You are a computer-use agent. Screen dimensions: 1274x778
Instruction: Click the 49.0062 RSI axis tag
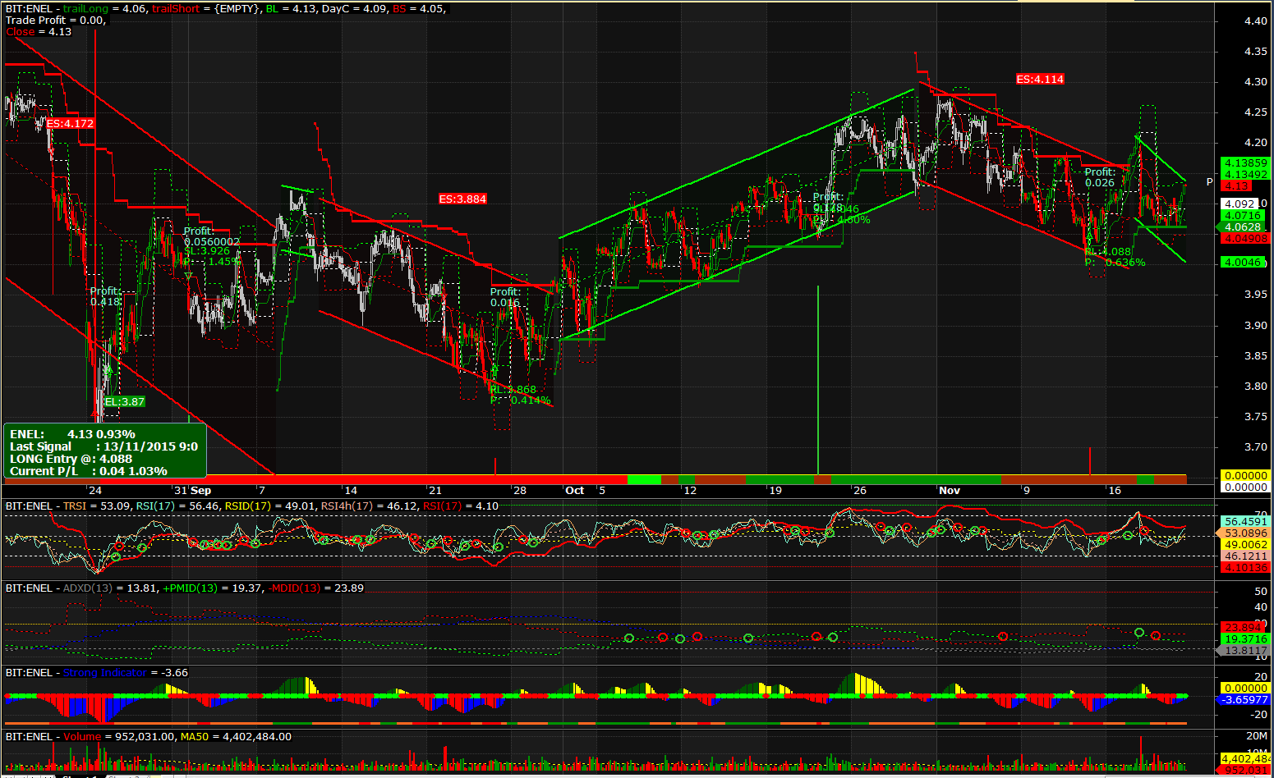[x=1245, y=544]
